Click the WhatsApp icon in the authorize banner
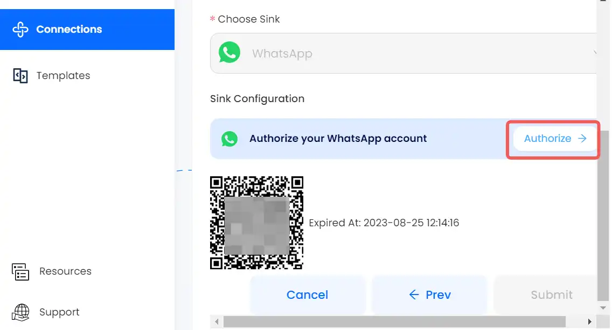Viewport: 612px width, 330px height. click(x=229, y=139)
